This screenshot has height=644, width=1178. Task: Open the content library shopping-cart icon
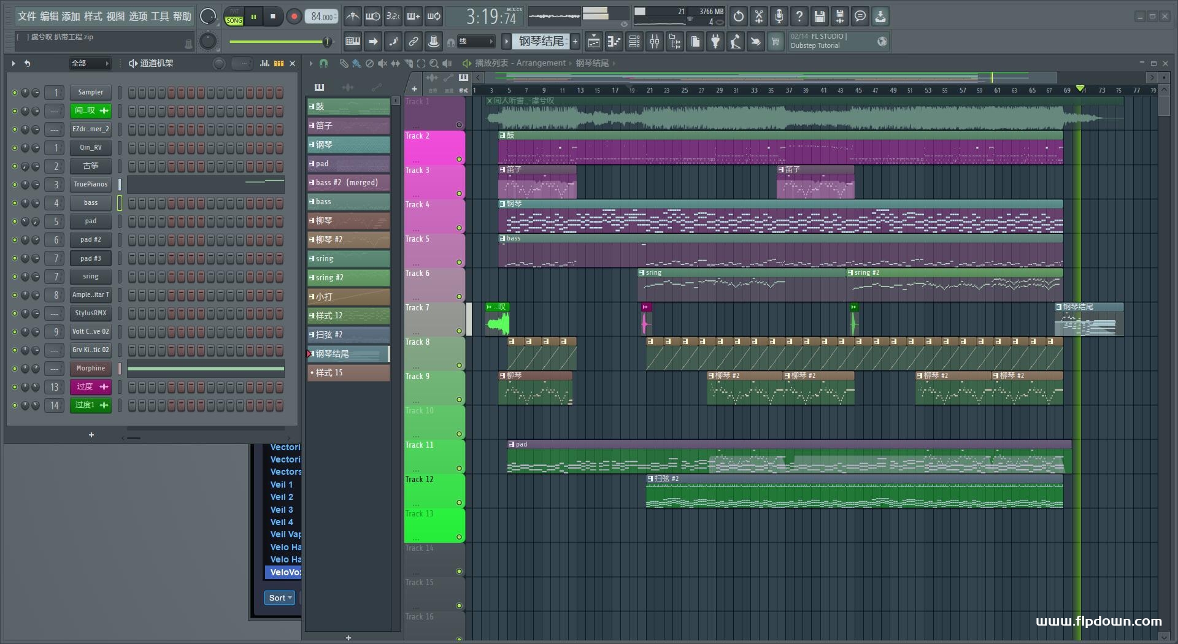click(776, 42)
